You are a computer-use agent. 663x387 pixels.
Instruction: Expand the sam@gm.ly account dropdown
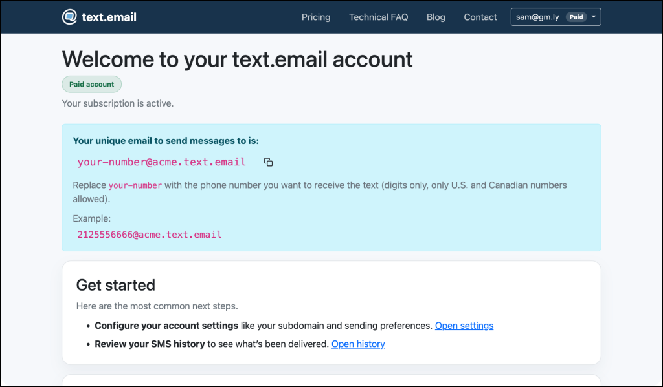click(x=556, y=17)
